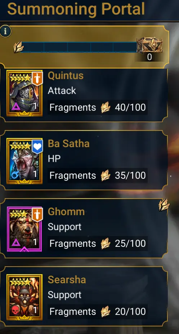Click Ghomm fragments 25/100 counter

click(x=98, y=244)
